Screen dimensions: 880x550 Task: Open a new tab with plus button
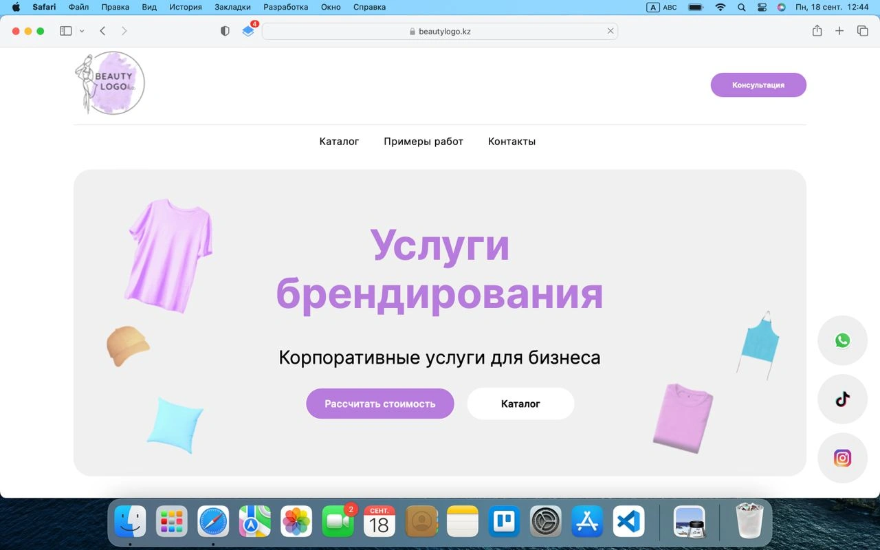(839, 31)
